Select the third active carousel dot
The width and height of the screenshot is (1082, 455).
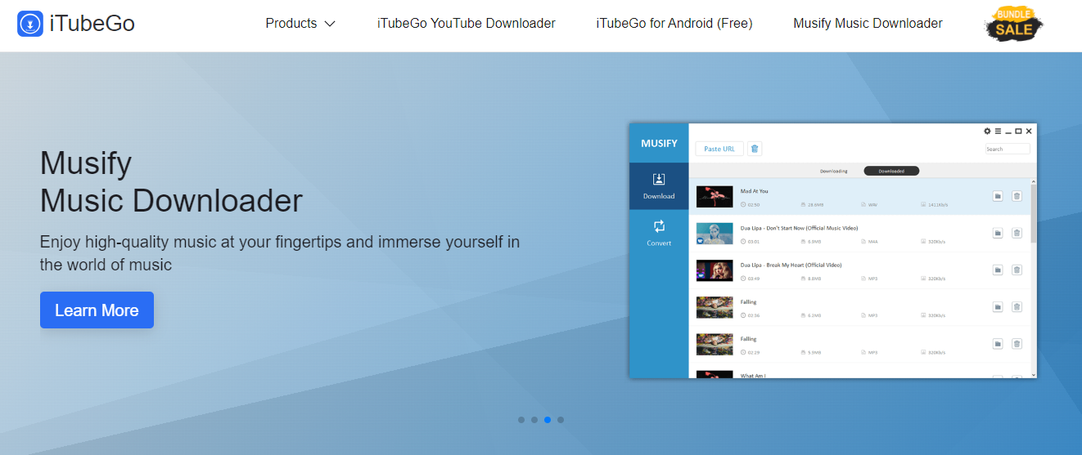point(548,420)
